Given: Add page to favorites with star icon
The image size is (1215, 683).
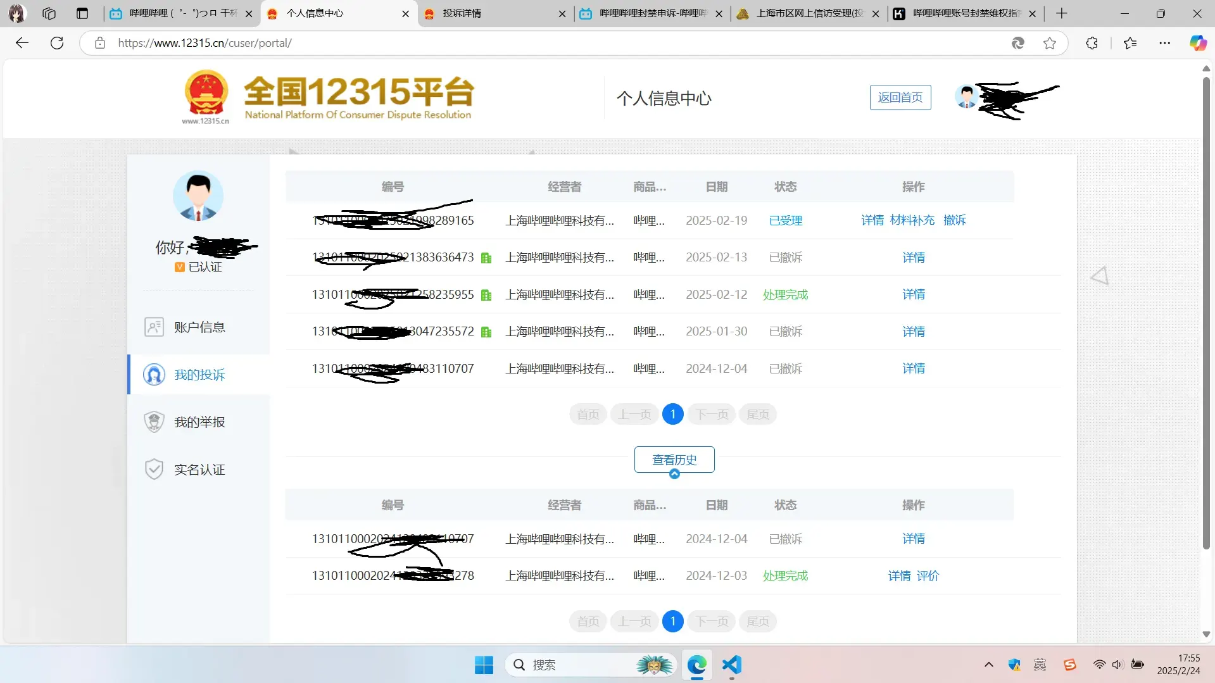Looking at the screenshot, I should click(1050, 43).
